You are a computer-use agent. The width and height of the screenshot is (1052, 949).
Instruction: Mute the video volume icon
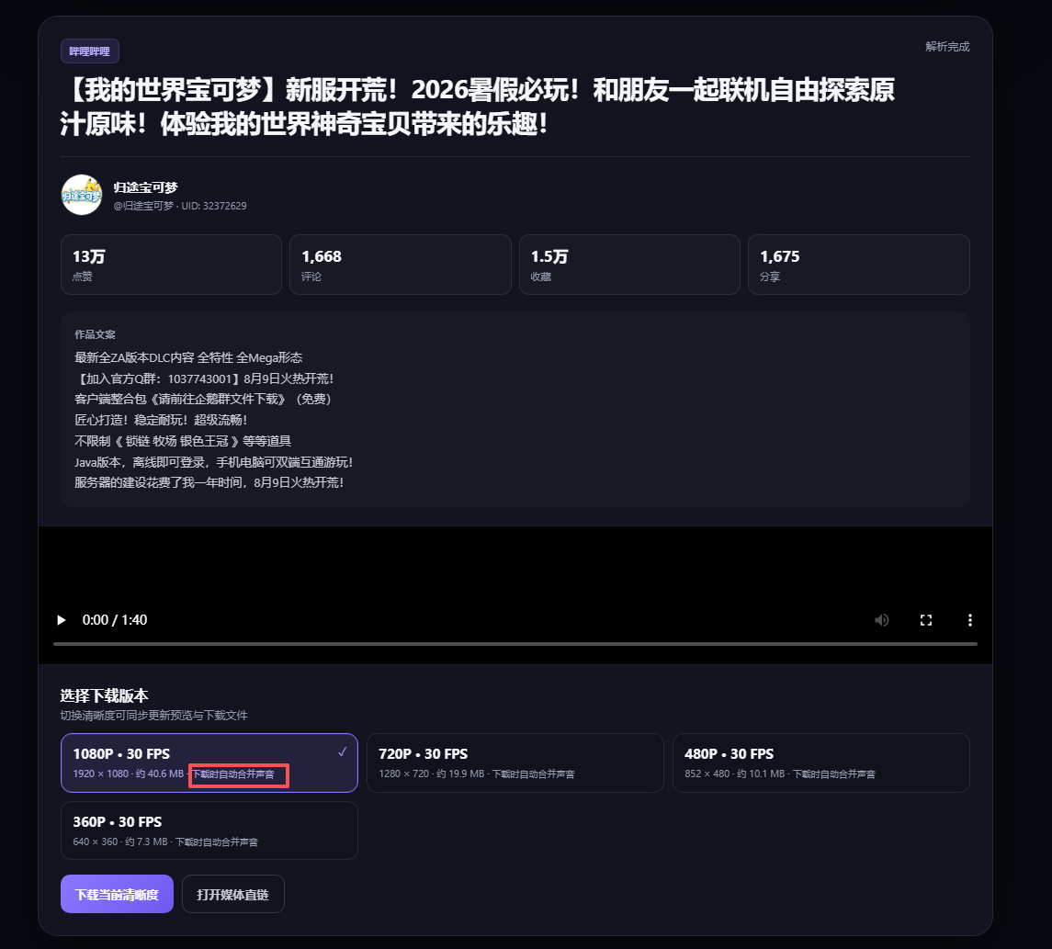click(x=882, y=620)
